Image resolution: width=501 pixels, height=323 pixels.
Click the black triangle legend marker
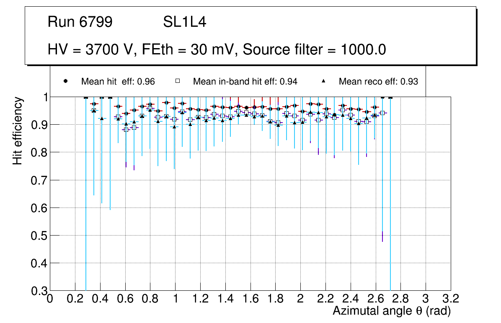(x=323, y=81)
